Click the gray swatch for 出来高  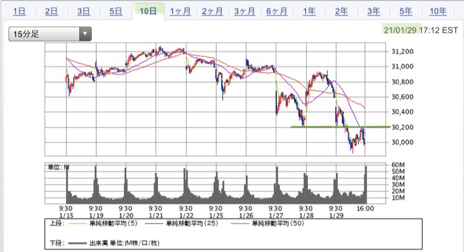tap(77, 243)
